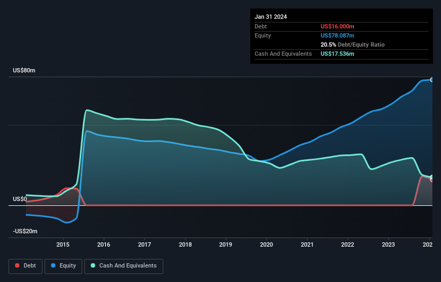Image resolution: width=441 pixels, height=282 pixels.
Task: Toggle the Debt series legend button
Action: pyautogui.click(x=26, y=266)
